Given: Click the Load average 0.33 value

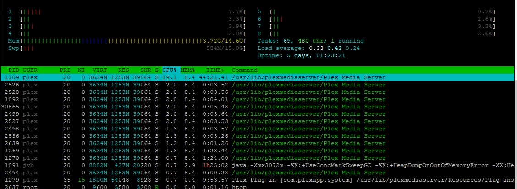Looking at the screenshot, I should tap(316, 48).
